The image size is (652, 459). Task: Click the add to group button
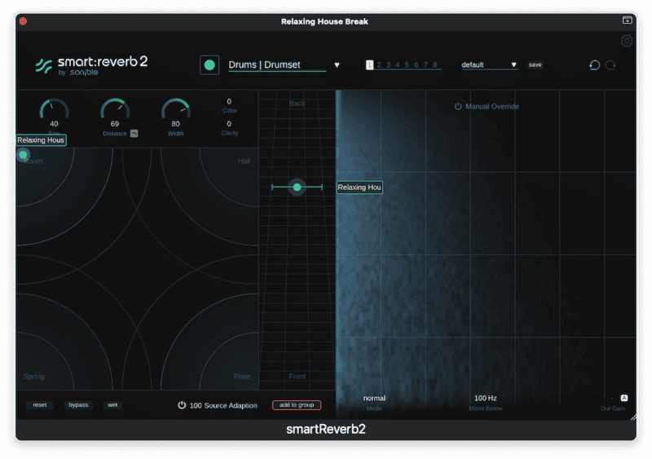point(297,405)
